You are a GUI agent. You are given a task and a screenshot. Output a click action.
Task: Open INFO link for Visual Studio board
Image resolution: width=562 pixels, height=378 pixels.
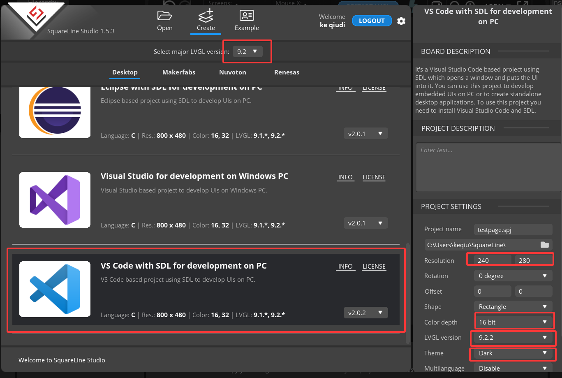point(345,177)
